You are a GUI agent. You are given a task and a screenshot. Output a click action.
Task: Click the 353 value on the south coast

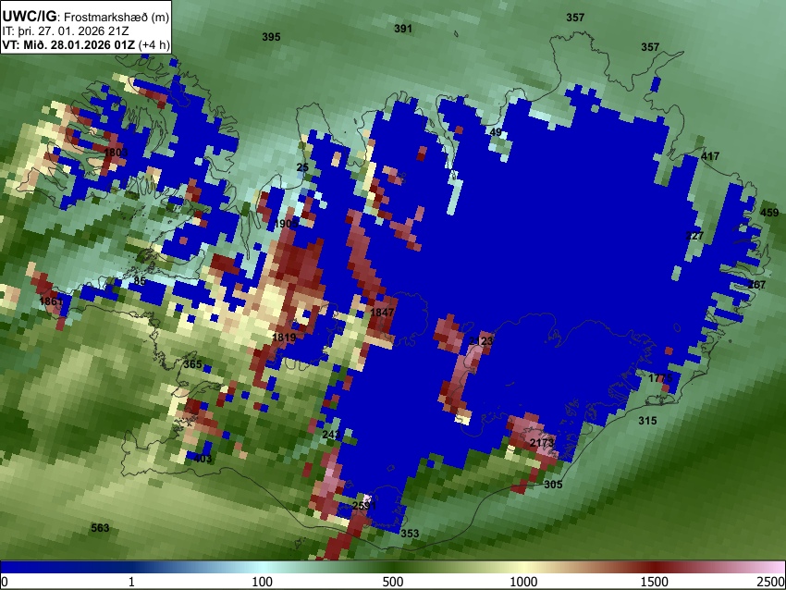click(410, 534)
